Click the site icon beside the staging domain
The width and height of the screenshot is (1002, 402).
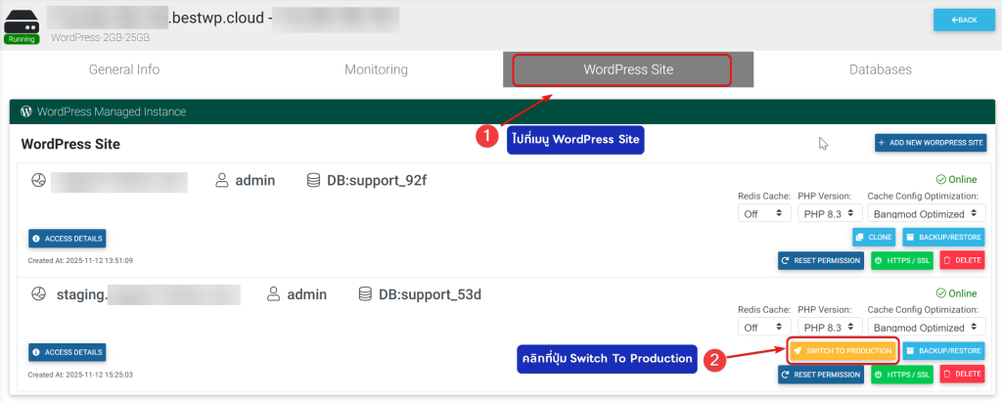pyautogui.click(x=39, y=294)
